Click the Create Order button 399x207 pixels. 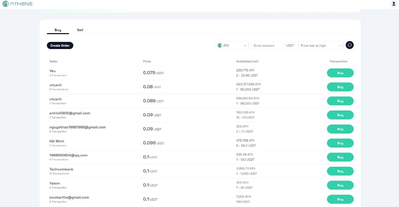click(x=60, y=45)
